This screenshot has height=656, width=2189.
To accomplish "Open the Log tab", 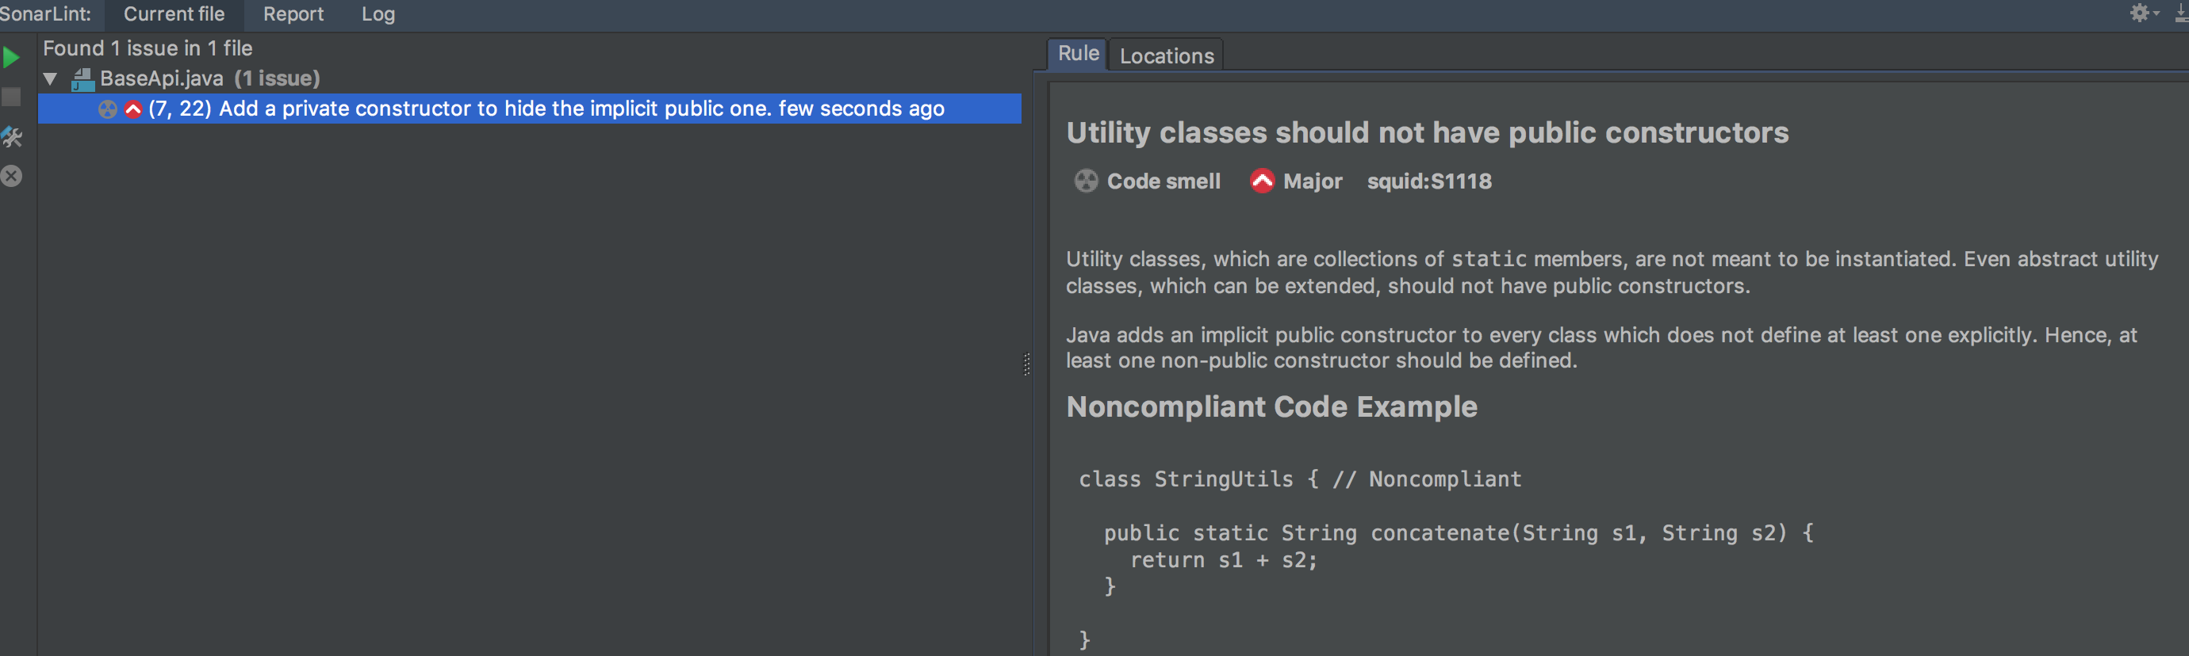I will (x=378, y=14).
